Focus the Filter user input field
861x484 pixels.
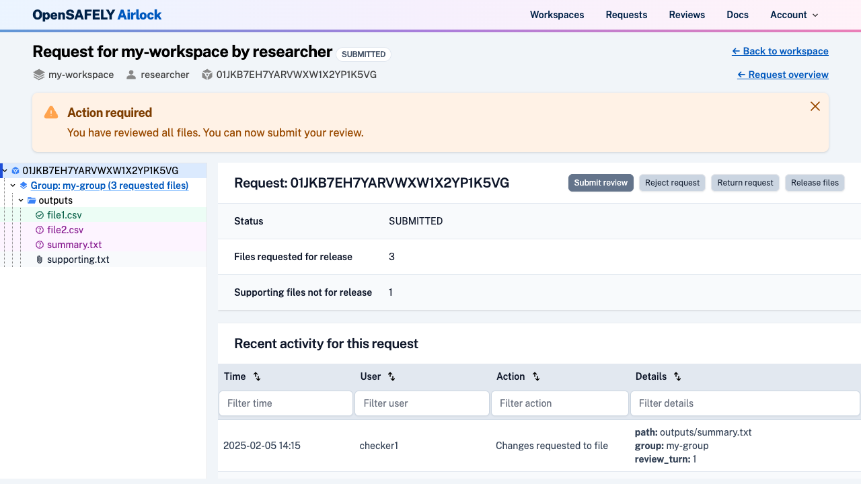(422, 403)
